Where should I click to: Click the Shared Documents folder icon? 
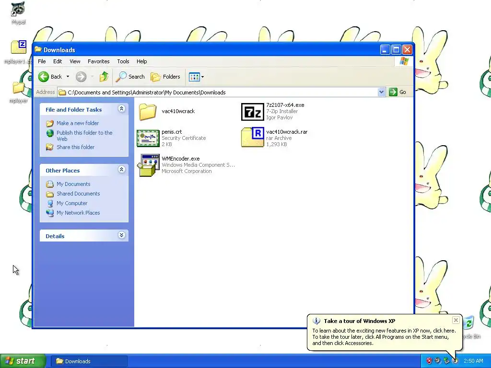[50, 194]
